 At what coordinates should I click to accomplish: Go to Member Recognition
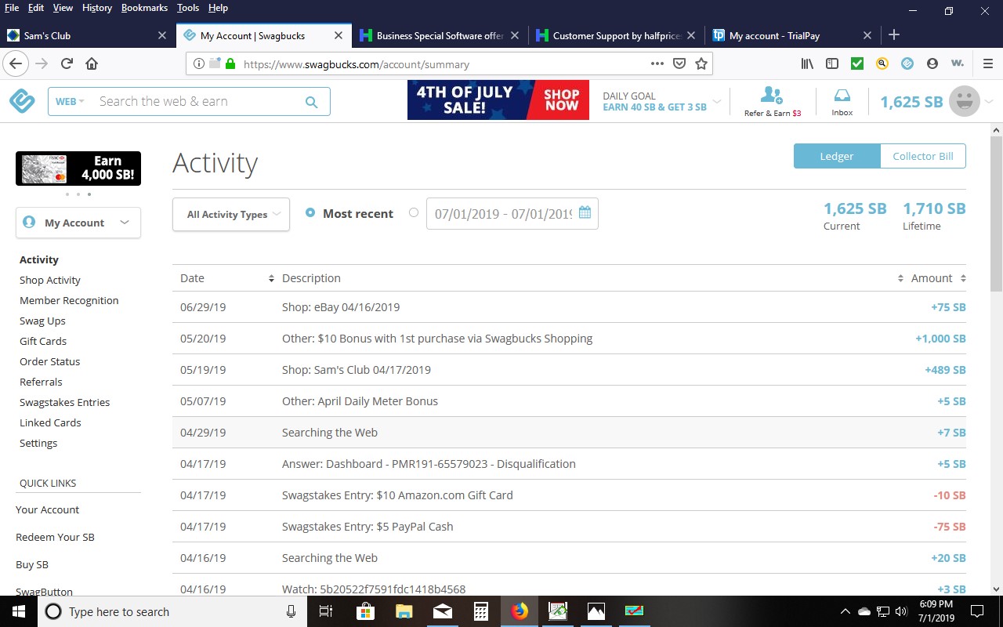(x=69, y=300)
